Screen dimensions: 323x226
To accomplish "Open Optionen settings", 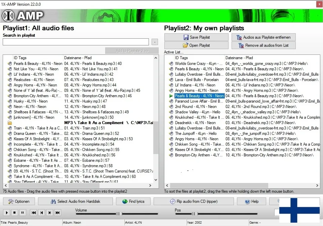I will click(x=19, y=201).
